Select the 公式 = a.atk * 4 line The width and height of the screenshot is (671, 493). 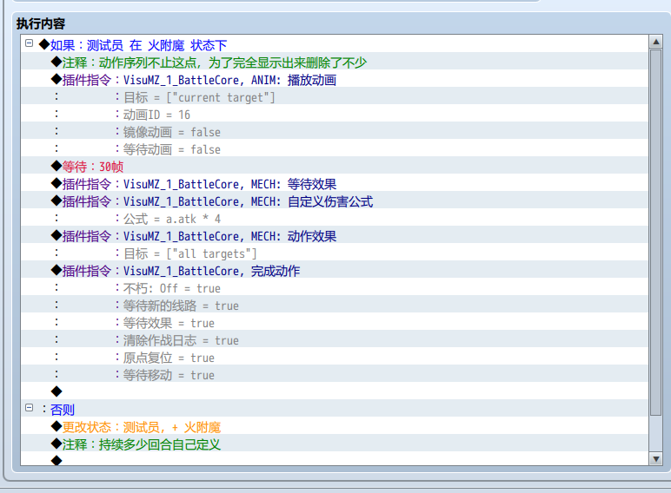(x=335, y=219)
